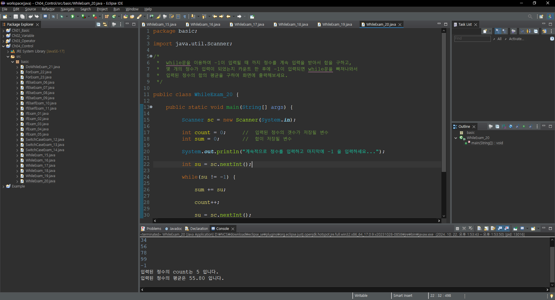Viewport: 555px width, 300px height.
Task: Click the console horizontal scrollbar
Action: click(x=344, y=290)
